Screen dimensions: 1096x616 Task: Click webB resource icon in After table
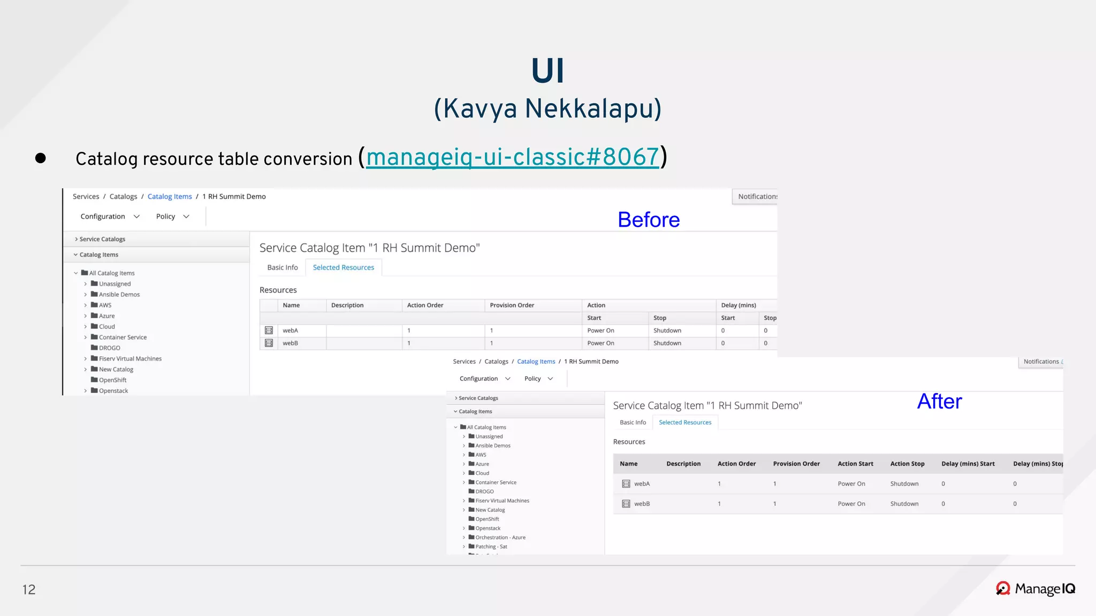626,504
